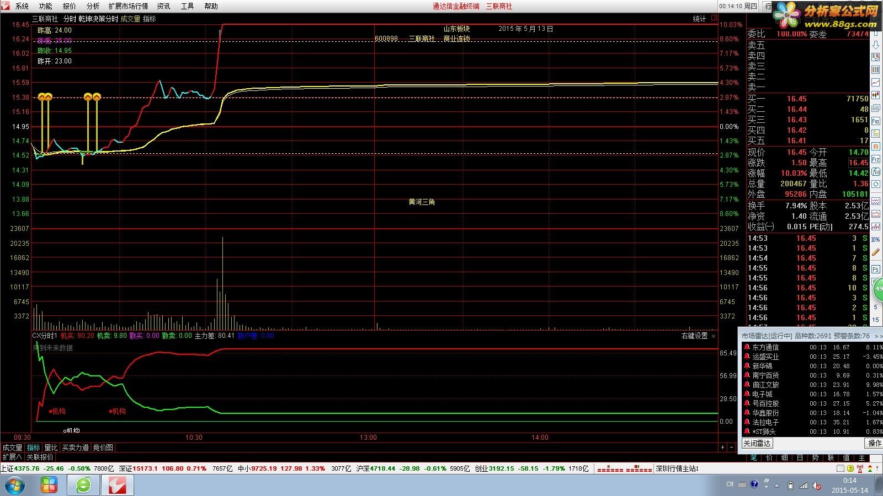883x496 pixels.
Task: Switch to the 主 bottom tab
Action: [x=862, y=458]
